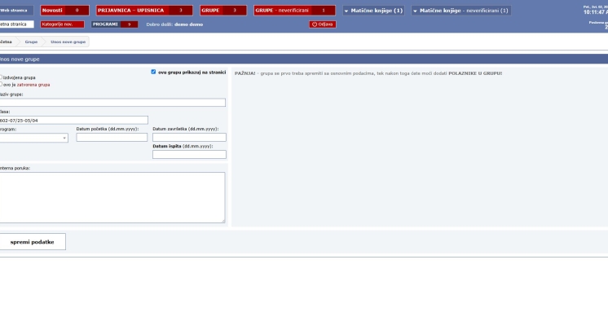Expand the Matične knjige (1) arrow
This screenshot has height=317, width=608.
click(346, 11)
